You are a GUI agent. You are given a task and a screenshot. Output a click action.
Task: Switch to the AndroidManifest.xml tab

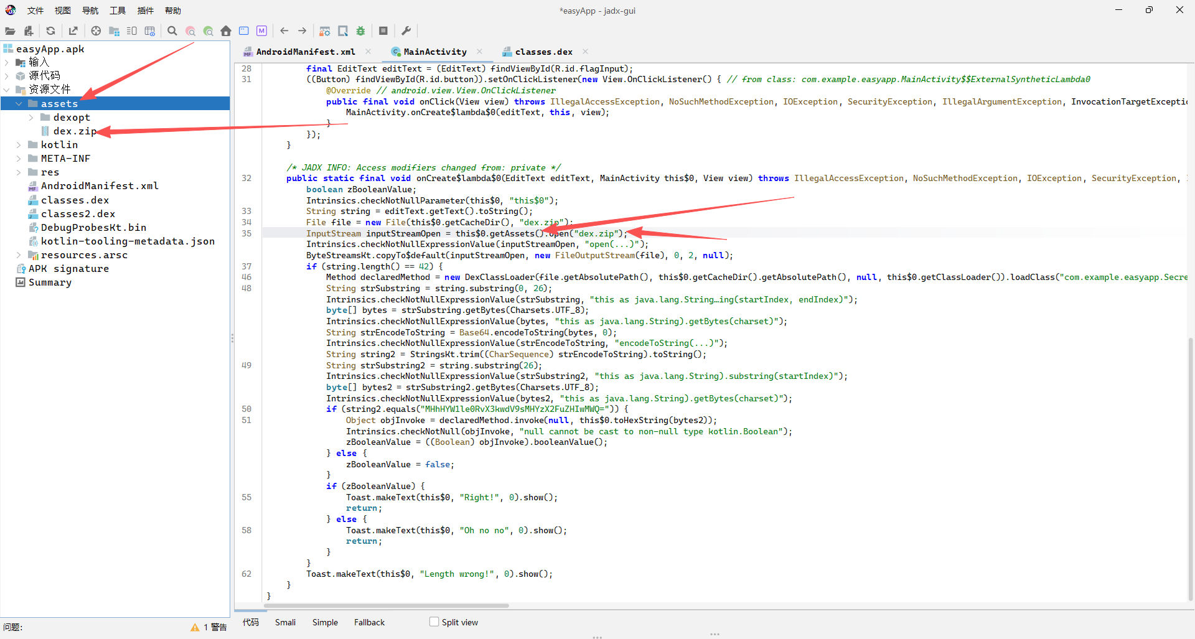305,52
